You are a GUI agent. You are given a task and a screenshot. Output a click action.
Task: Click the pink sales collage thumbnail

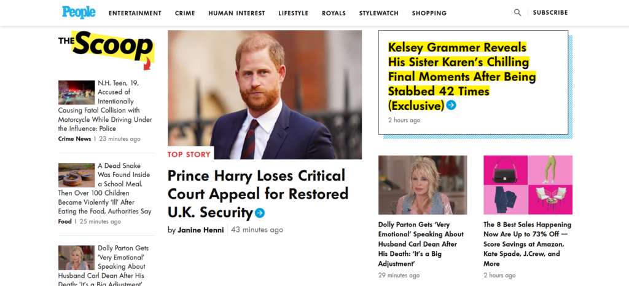point(528,185)
